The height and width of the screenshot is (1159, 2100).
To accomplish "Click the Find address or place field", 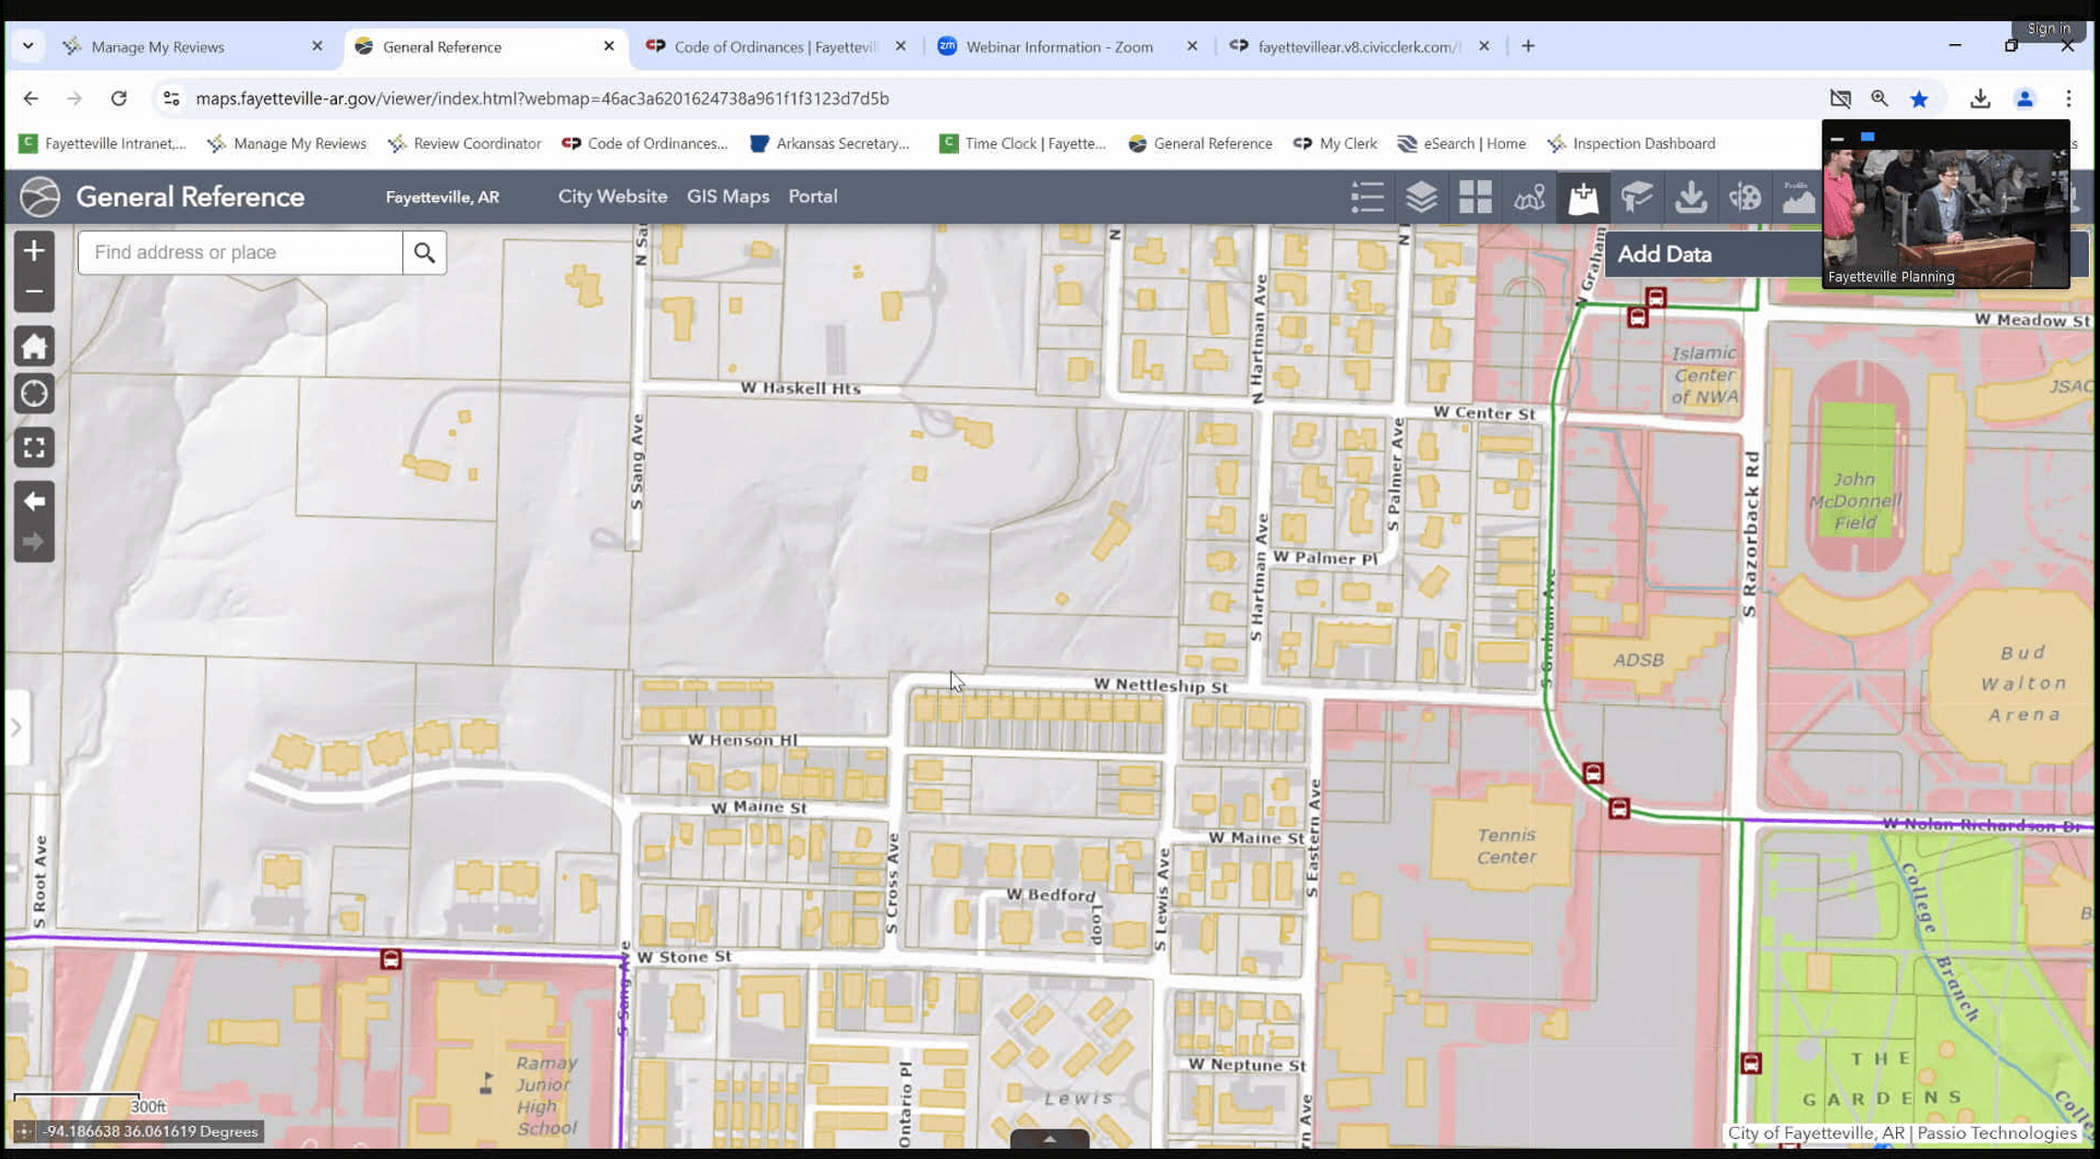I will pyautogui.click(x=239, y=252).
